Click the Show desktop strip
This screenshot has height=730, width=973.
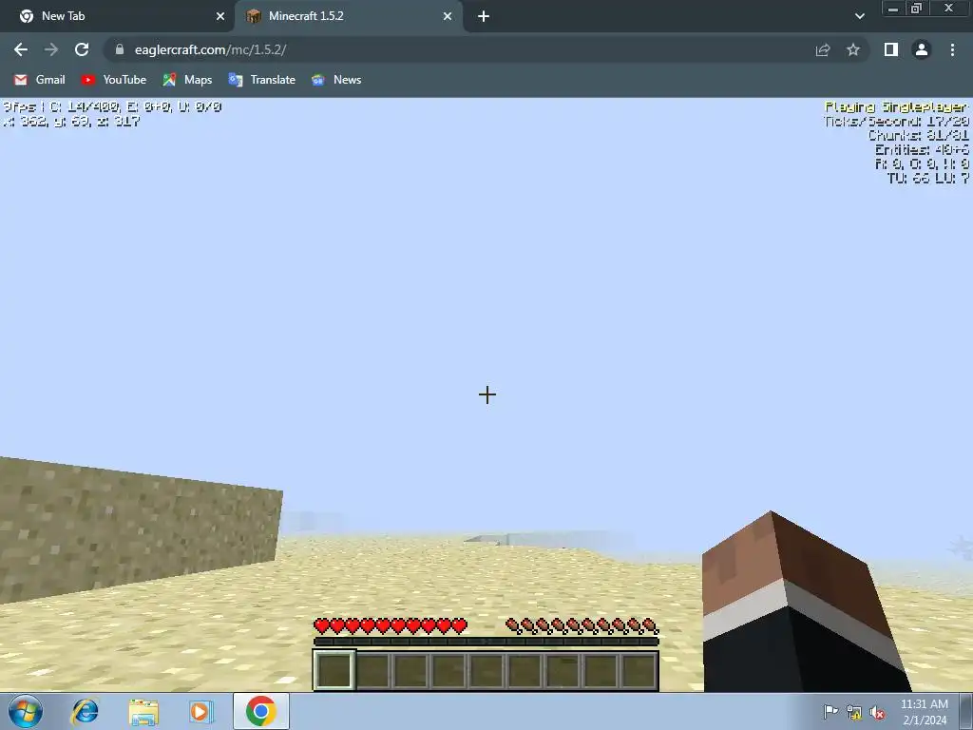(966, 711)
